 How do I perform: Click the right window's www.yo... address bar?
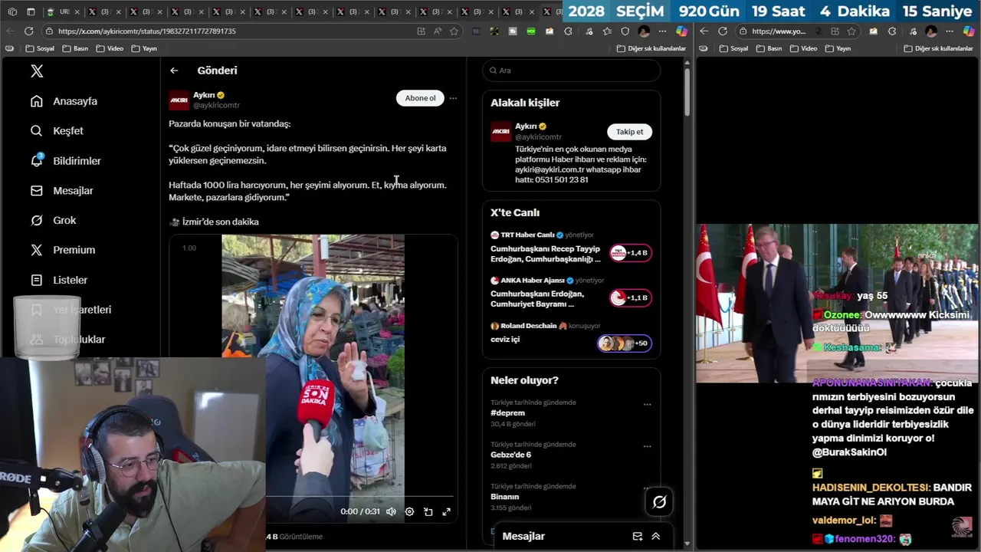[x=778, y=31]
